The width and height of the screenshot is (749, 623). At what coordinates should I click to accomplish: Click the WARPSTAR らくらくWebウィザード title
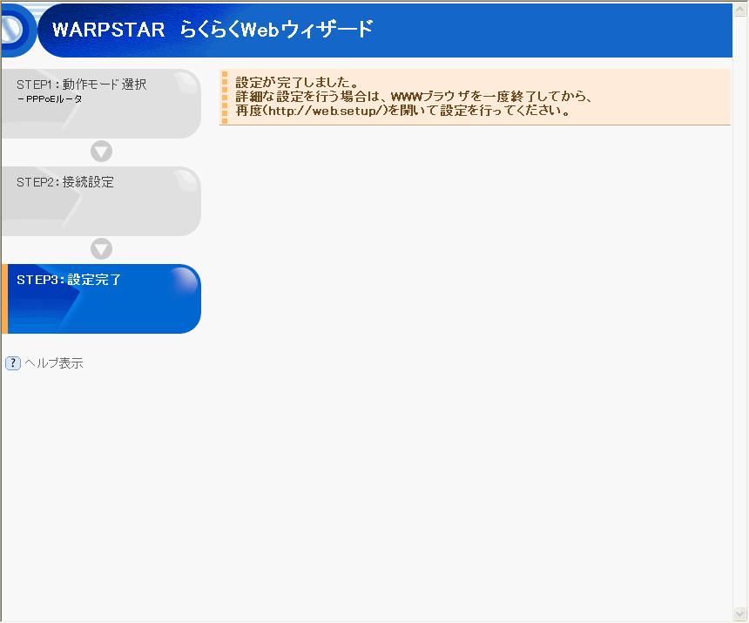(213, 30)
